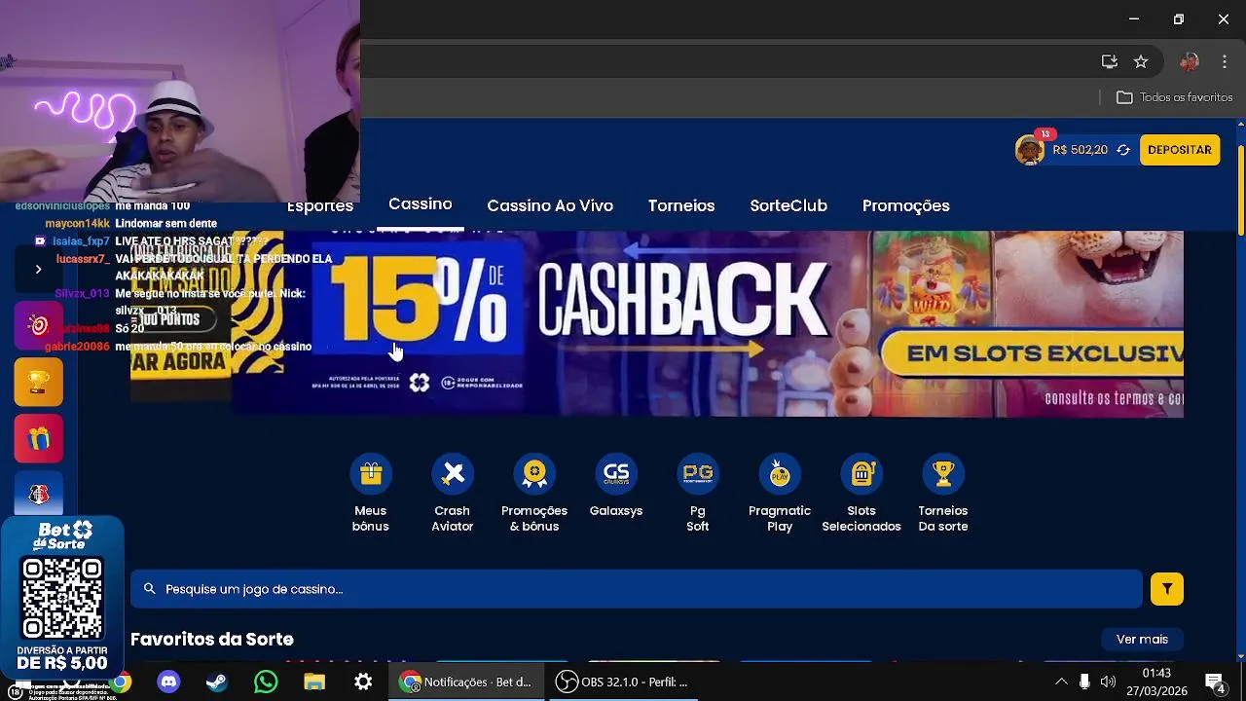Image resolution: width=1246 pixels, height=701 pixels.
Task: Open the Torneios Da sorte trophy icon
Action: point(942,474)
